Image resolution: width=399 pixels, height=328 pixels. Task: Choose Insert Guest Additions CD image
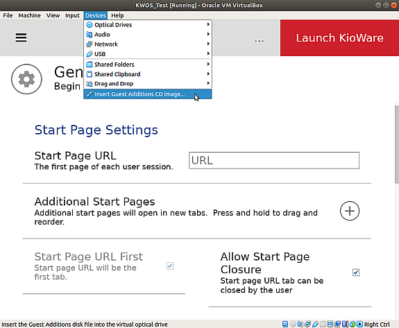click(148, 94)
